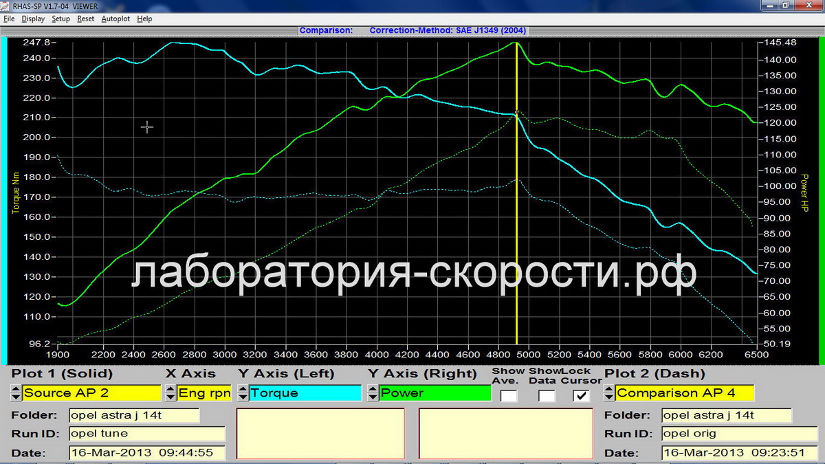Click the X Axis Eng rpm stepper arrows

pyautogui.click(x=170, y=393)
